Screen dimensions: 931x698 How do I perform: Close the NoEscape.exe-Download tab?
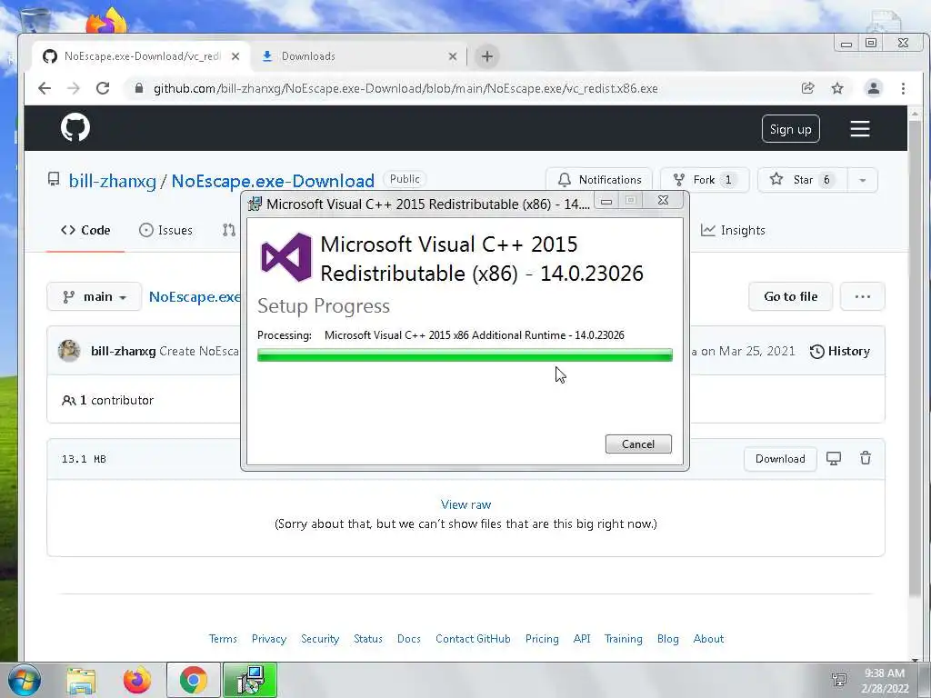[235, 56]
